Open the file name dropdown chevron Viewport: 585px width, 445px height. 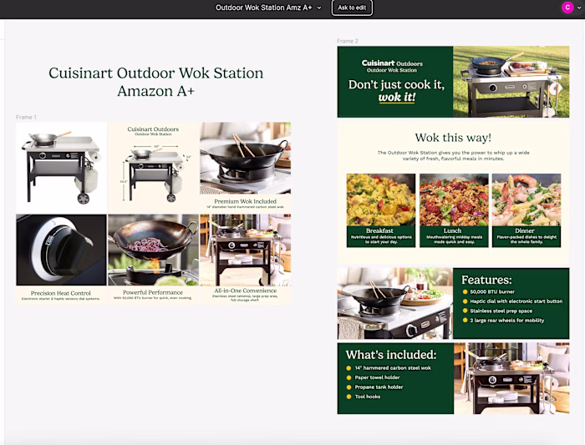[319, 8]
